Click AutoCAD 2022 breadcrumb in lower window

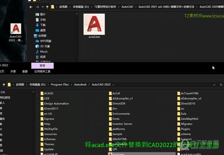[101, 84]
